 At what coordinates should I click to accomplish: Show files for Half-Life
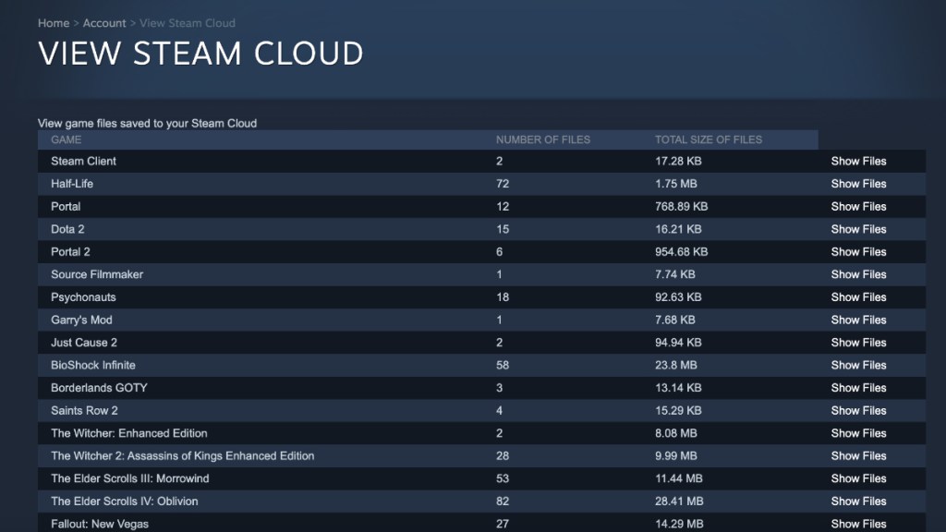pos(858,184)
